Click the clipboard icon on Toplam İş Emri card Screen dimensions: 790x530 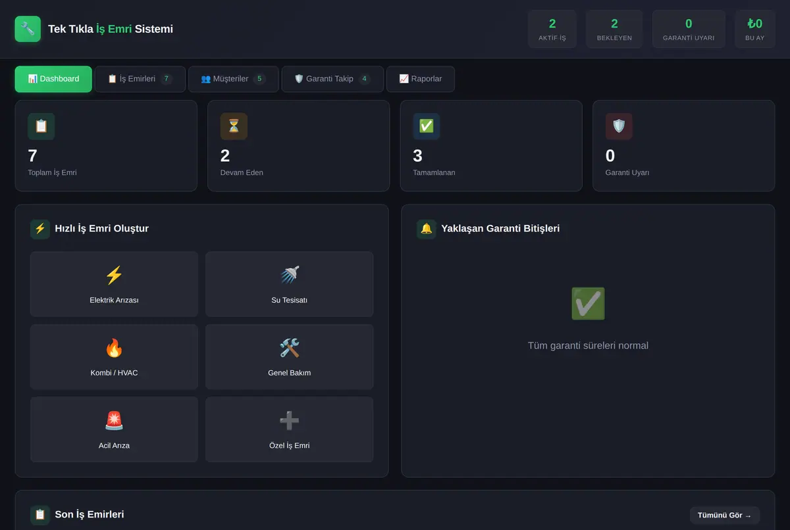click(x=41, y=126)
